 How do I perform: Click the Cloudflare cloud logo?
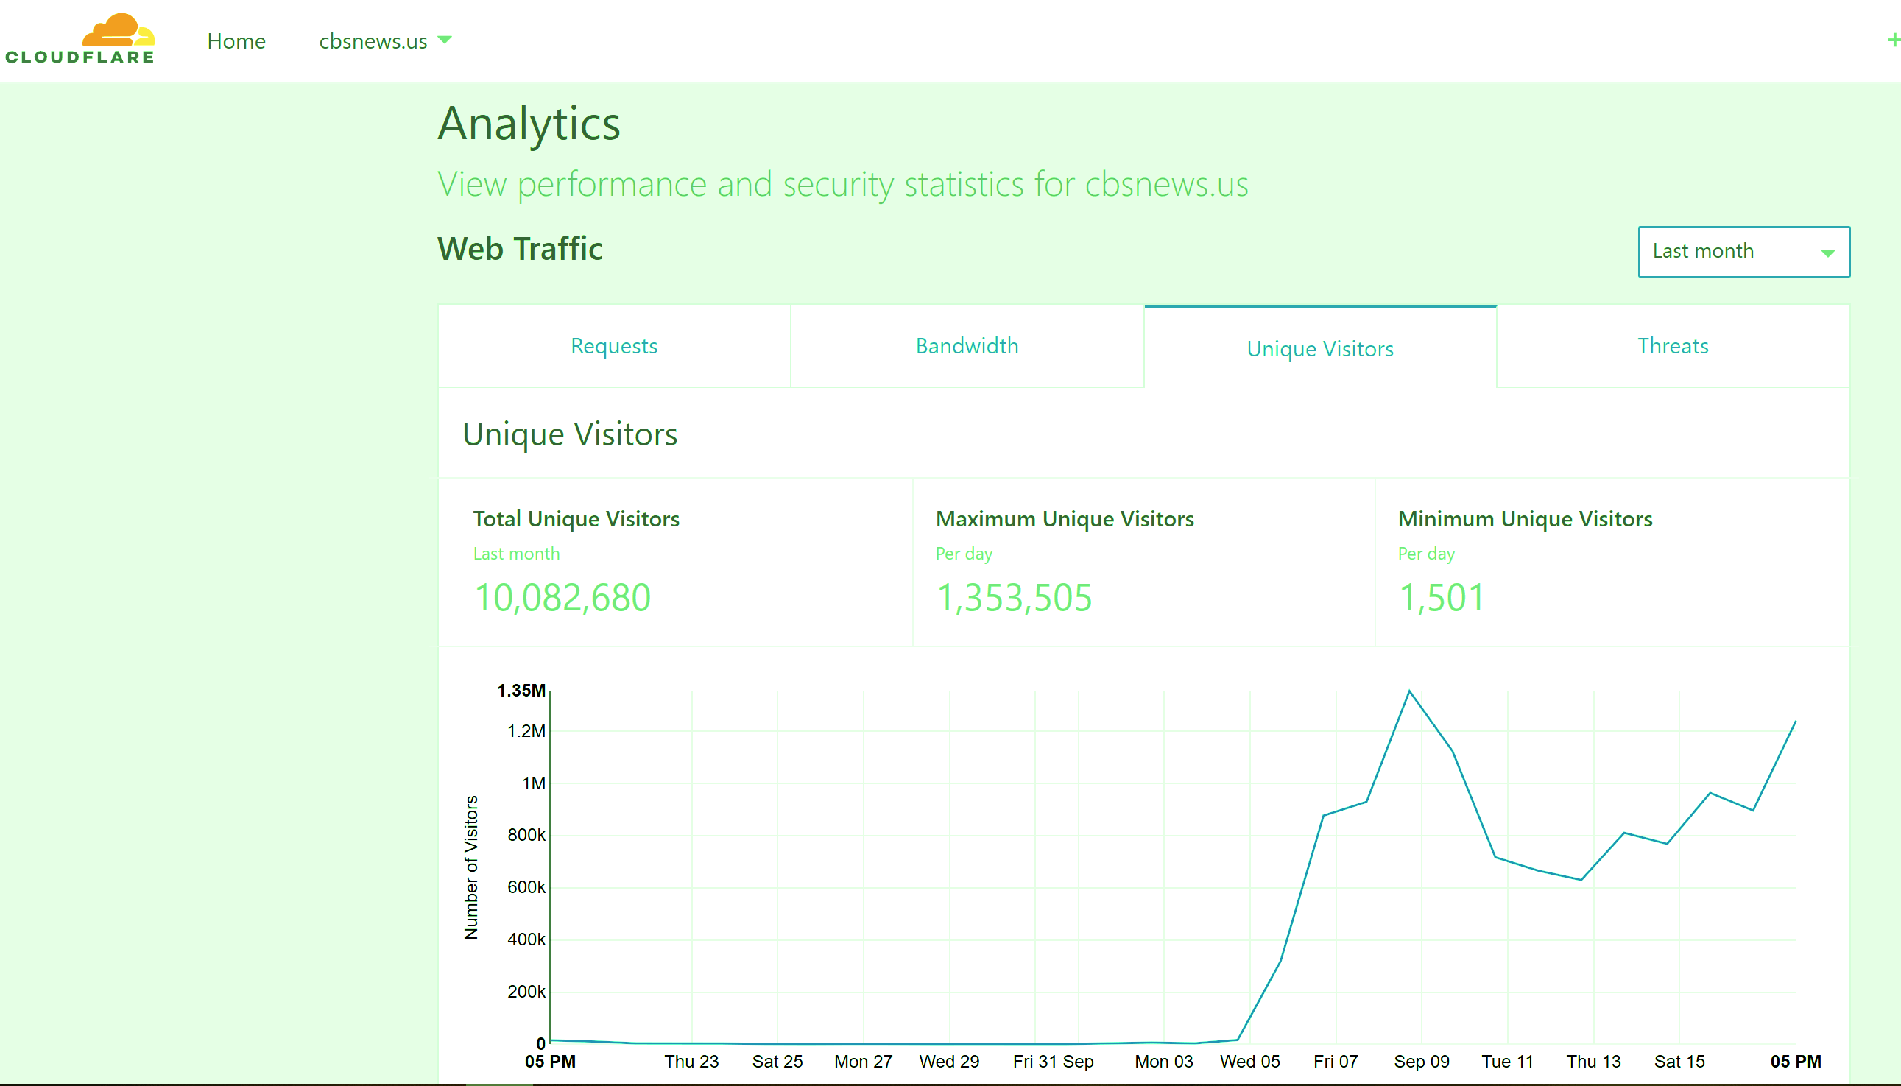(x=80, y=39)
